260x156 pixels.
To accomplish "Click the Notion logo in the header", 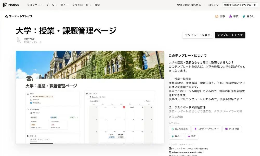I will (11, 5).
